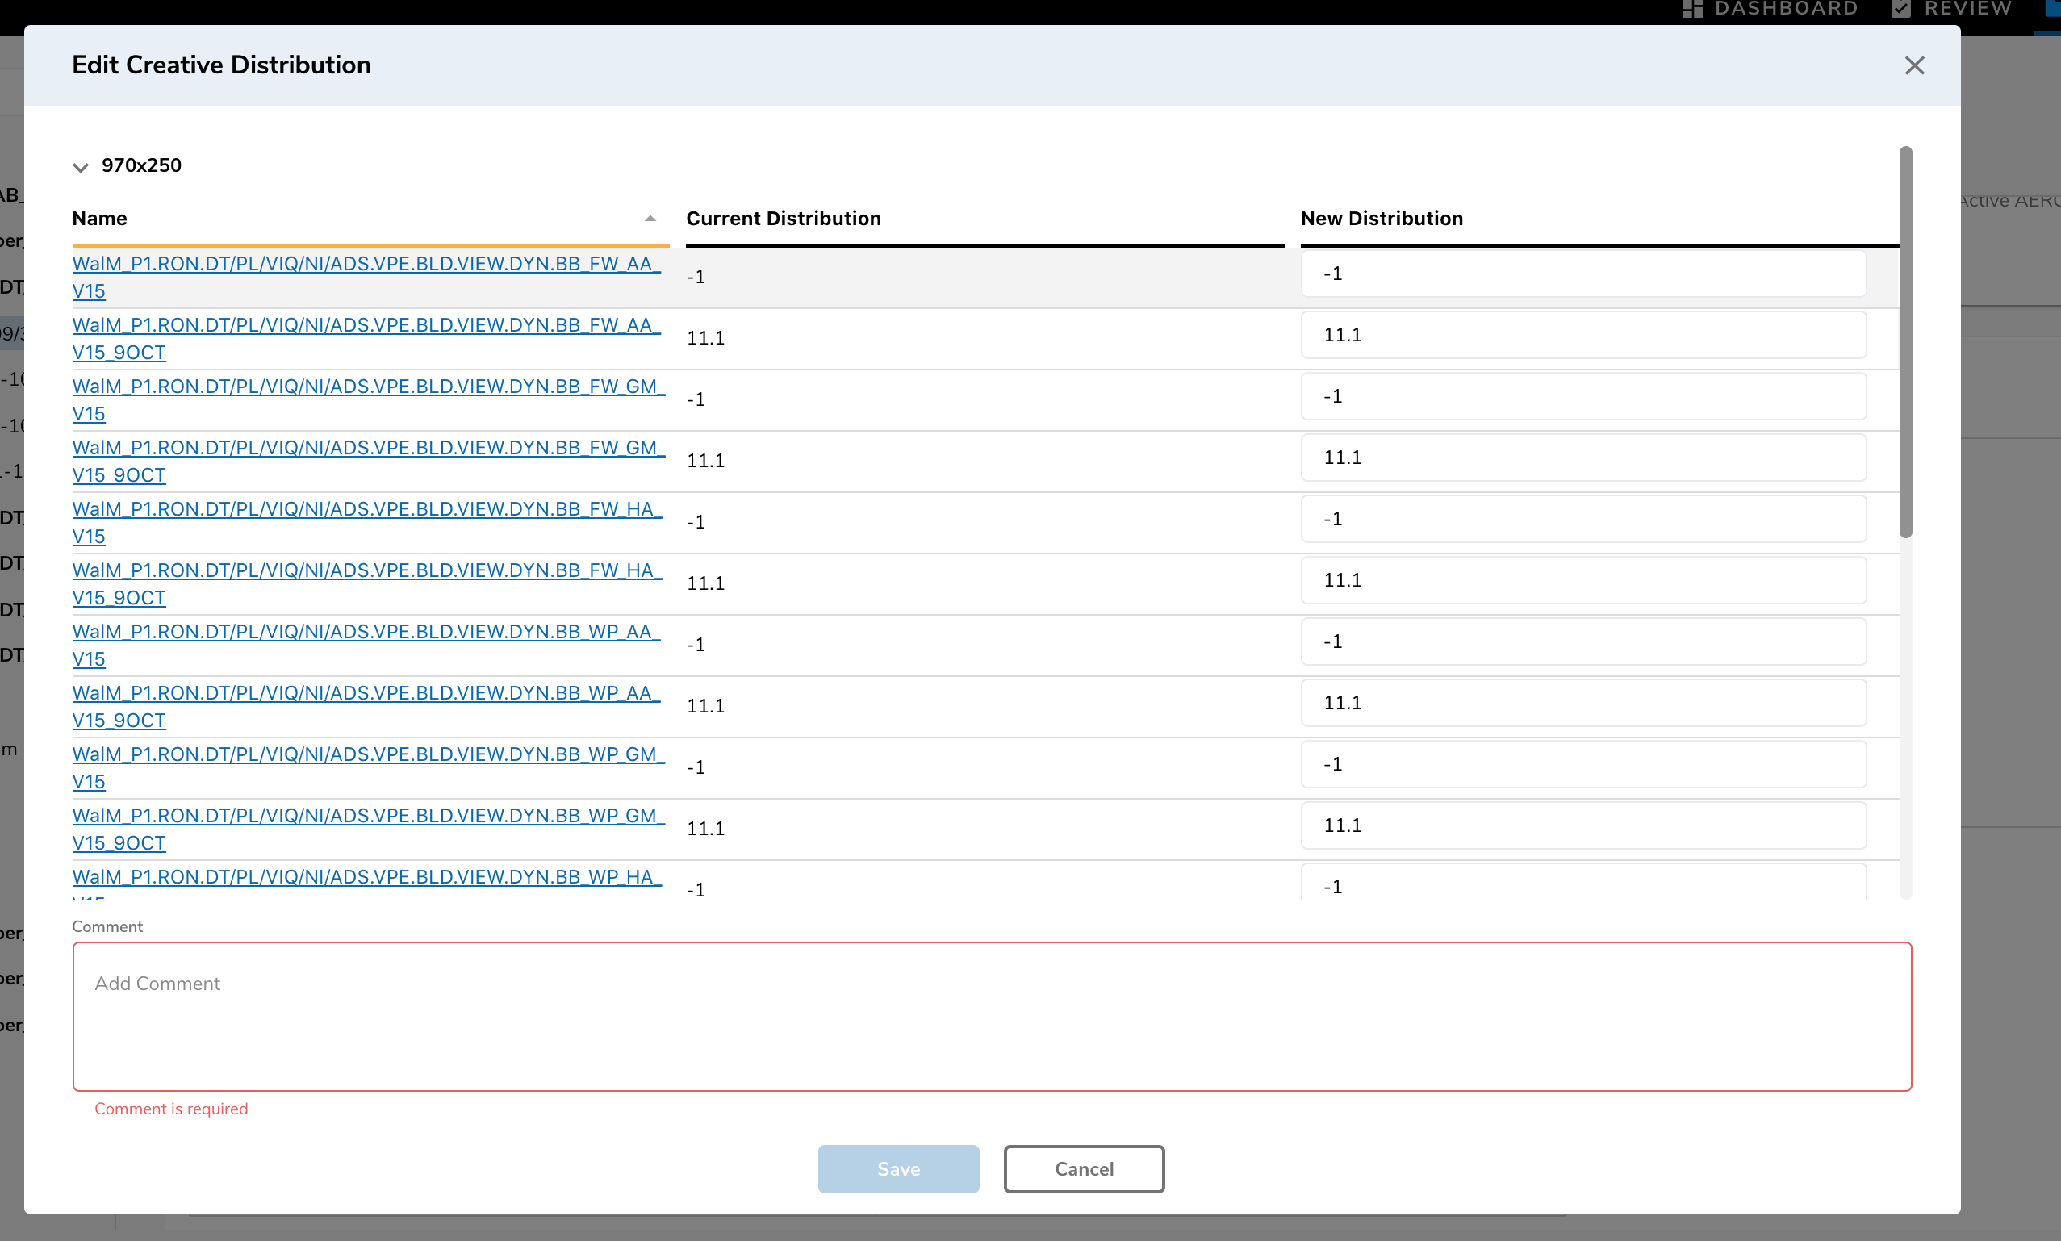This screenshot has width=2061, height=1241.
Task: Open the BB_FW_GM_V15 creative link
Action: pyautogui.click(x=368, y=387)
